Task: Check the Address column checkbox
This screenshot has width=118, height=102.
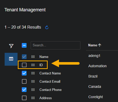Action: 24,98
